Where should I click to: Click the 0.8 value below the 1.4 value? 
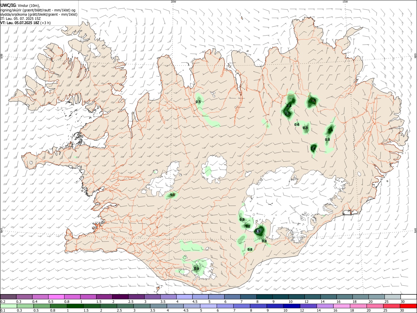coord(327,140)
